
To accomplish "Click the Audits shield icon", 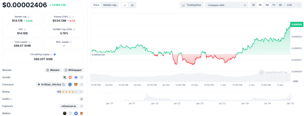I will tap(82, 99).
